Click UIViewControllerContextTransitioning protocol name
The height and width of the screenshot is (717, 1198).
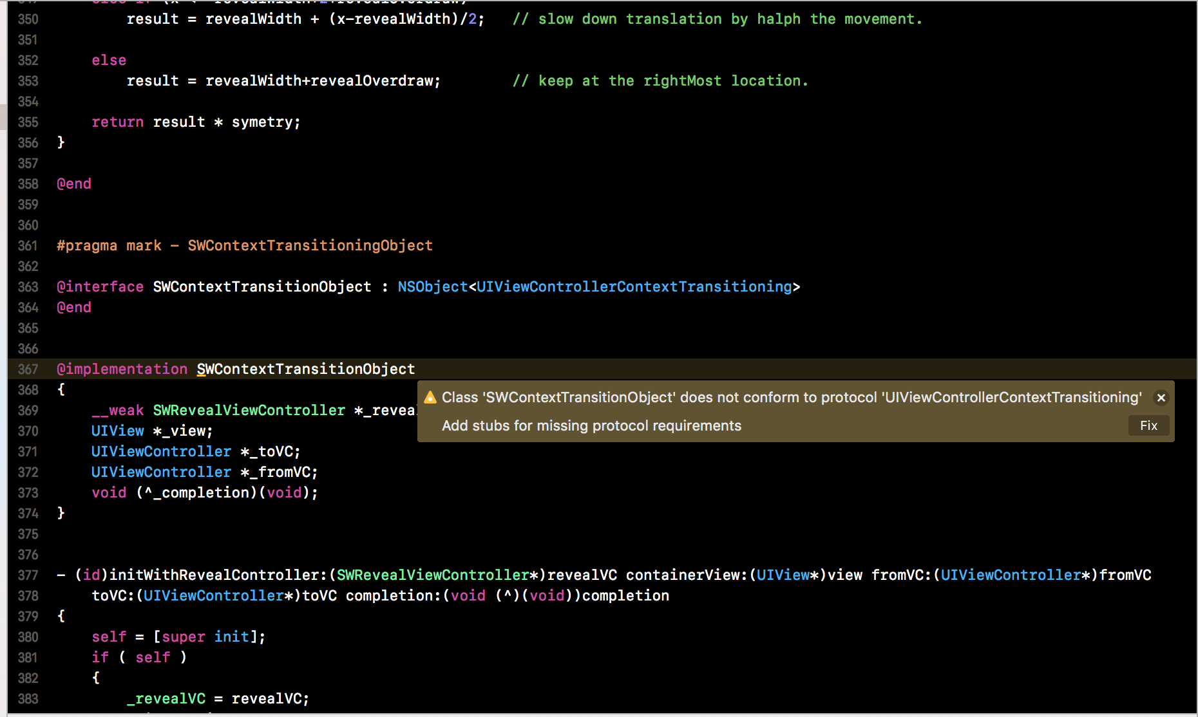tap(634, 286)
